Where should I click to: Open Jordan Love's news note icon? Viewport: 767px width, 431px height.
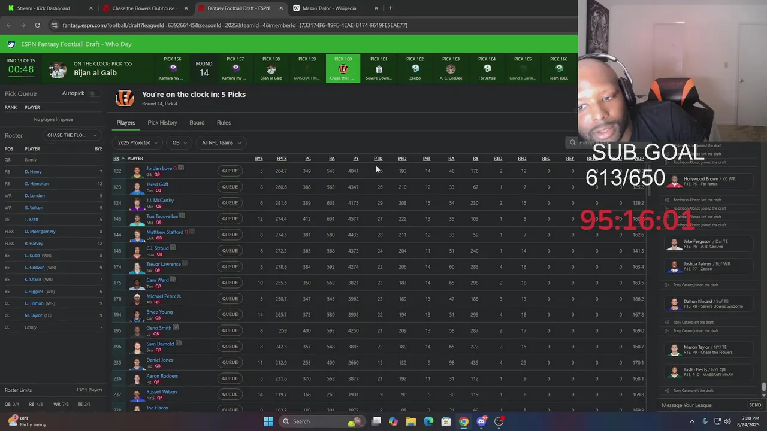click(180, 168)
